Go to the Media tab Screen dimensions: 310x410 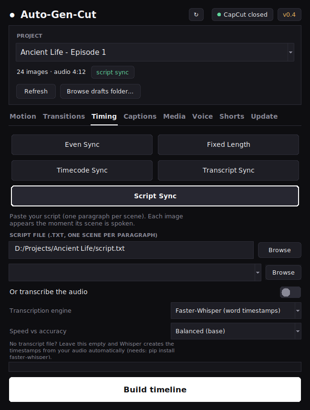(174, 116)
